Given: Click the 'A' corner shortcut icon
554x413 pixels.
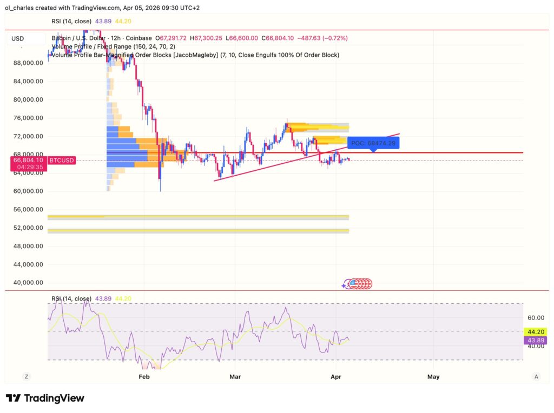Looking at the screenshot, I should coord(537,377).
